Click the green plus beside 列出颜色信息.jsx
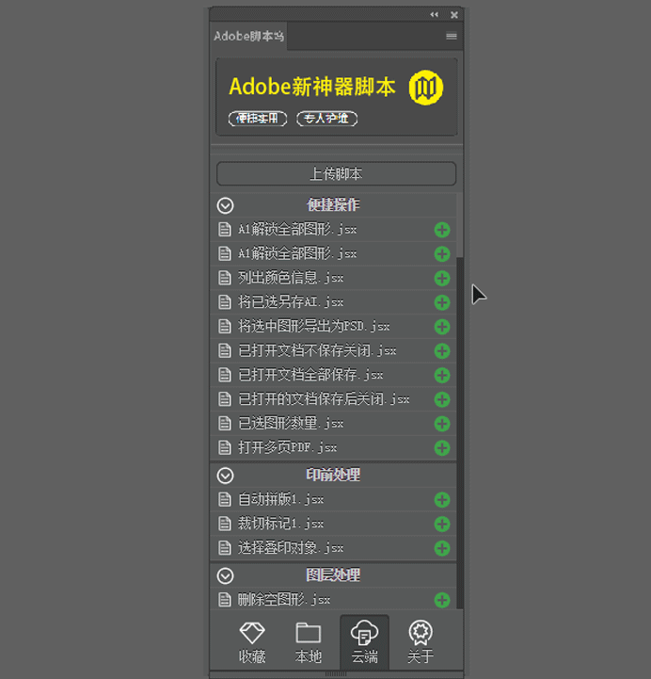This screenshot has height=679, width=651. coord(441,279)
